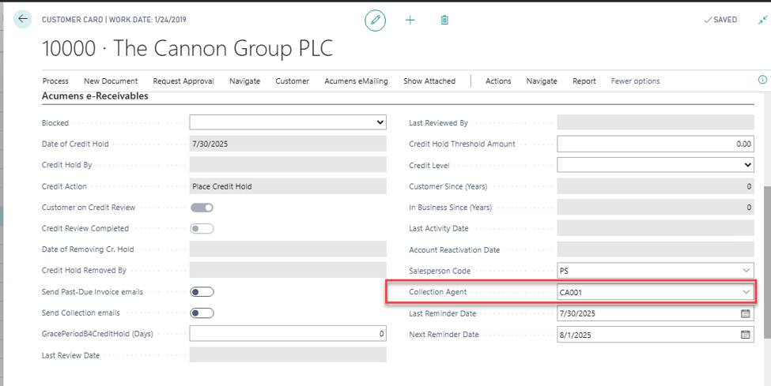Viewport: 771px width, 386px height.
Task: Click the Date of Credit Hold value
Action: 288,144
